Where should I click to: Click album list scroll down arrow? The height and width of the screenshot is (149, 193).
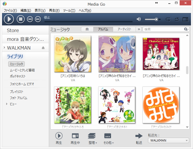click(187, 127)
